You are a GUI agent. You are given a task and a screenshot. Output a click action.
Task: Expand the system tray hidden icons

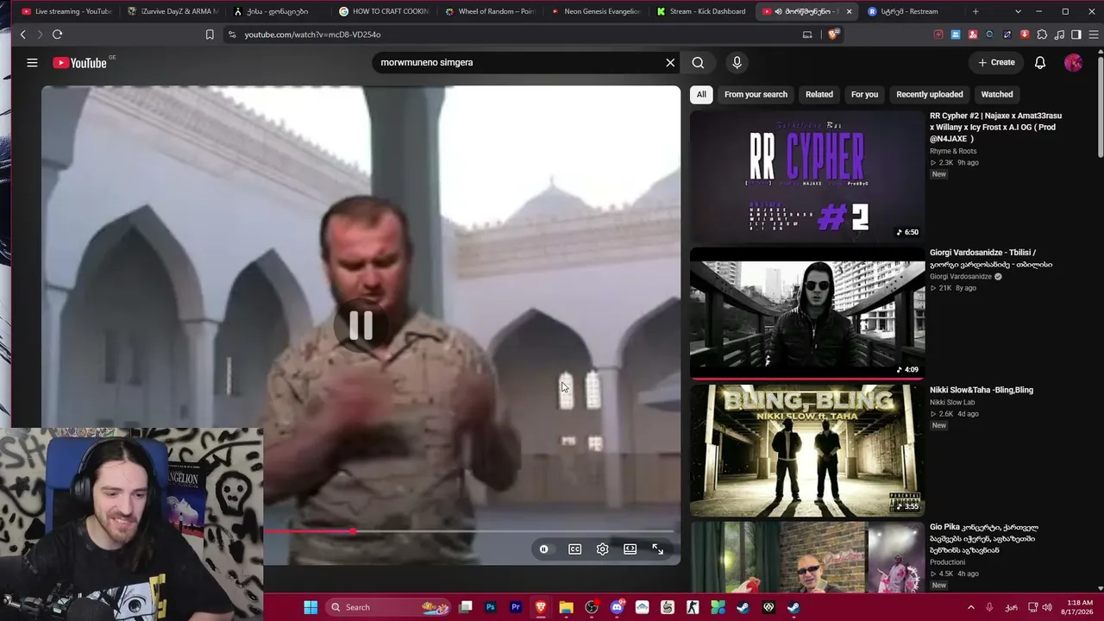970,607
